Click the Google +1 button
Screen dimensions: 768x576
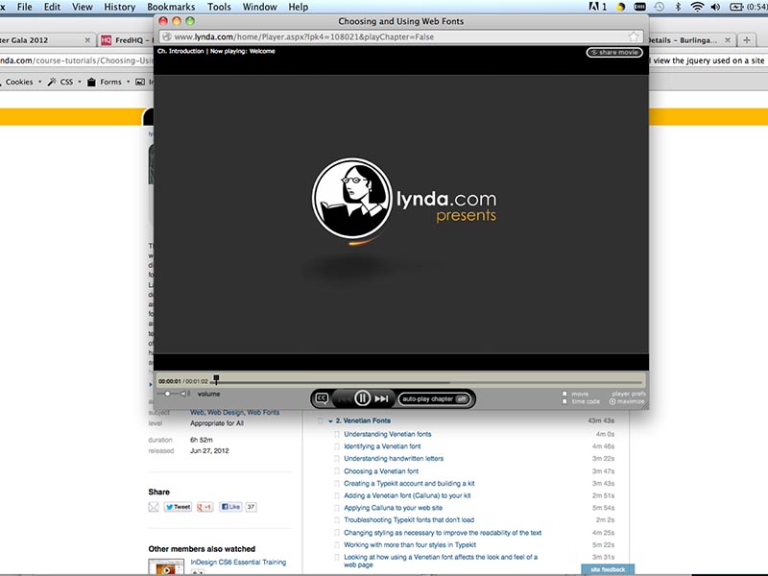(204, 507)
